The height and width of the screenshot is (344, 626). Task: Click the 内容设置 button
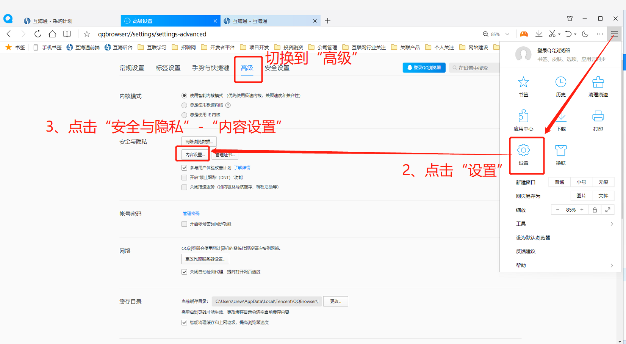(x=195, y=154)
